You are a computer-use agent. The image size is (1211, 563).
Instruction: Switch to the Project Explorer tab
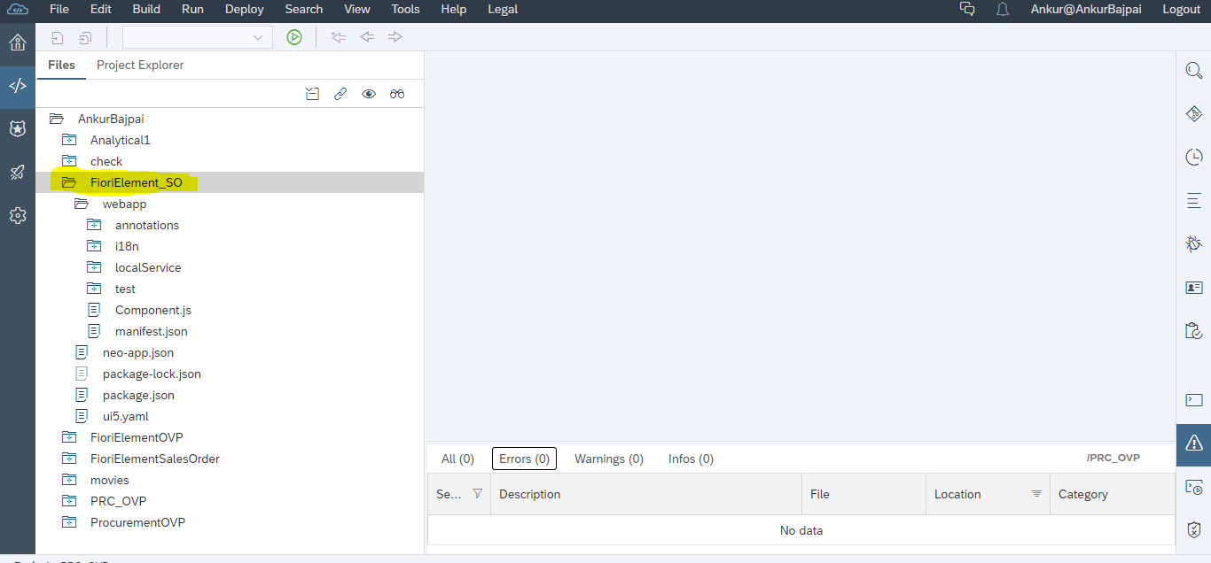coord(140,65)
